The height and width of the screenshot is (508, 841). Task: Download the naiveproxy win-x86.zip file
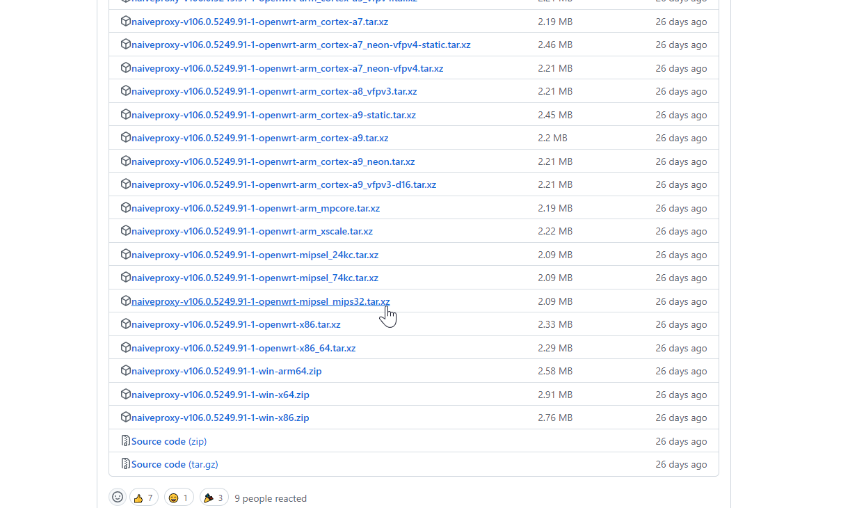click(x=220, y=418)
